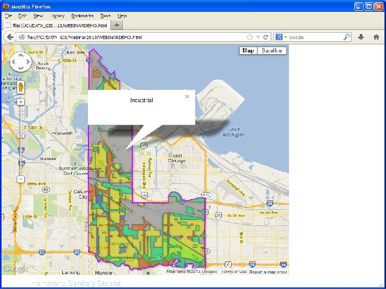
Task: Click the Report a map error link
Action: (x=269, y=271)
